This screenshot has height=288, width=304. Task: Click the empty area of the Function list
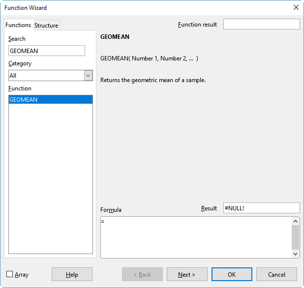click(50, 177)
